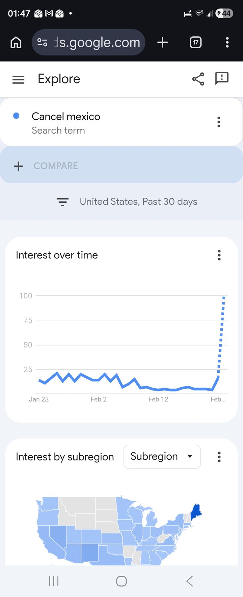Open the send feedback icon
Viewport: 243px width, 597px height.
222,78
